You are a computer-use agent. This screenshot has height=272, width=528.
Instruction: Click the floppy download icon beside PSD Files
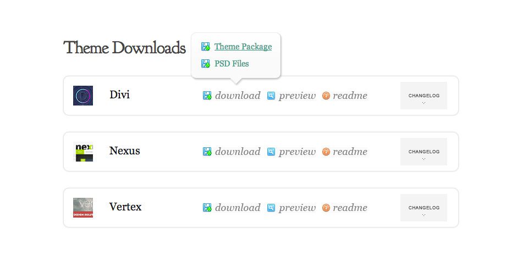205,63
